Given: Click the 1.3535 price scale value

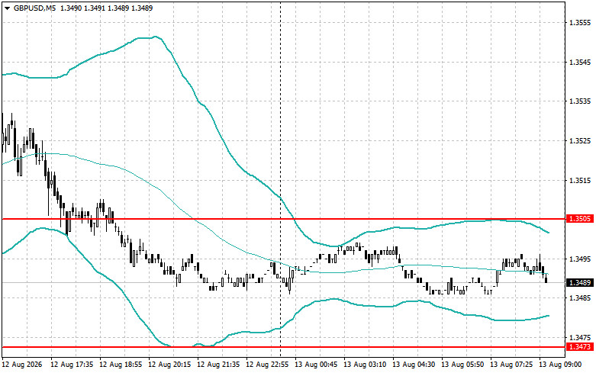Looking at the screenshot, I should pos(580,101).
